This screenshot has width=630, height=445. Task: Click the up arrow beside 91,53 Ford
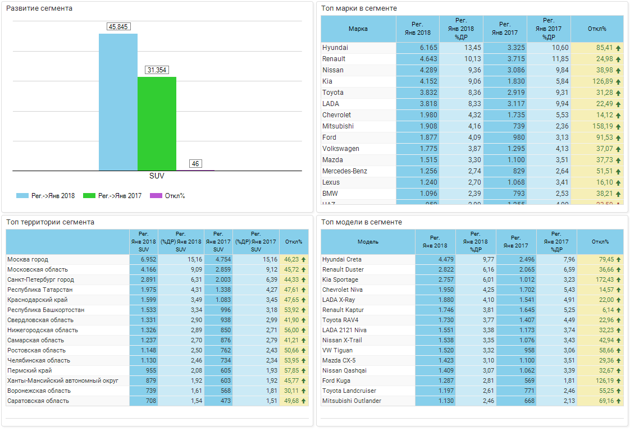pyautogui.click(x=618, y=138)
